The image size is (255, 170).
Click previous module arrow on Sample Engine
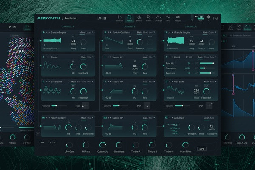(x=47, y=32)
